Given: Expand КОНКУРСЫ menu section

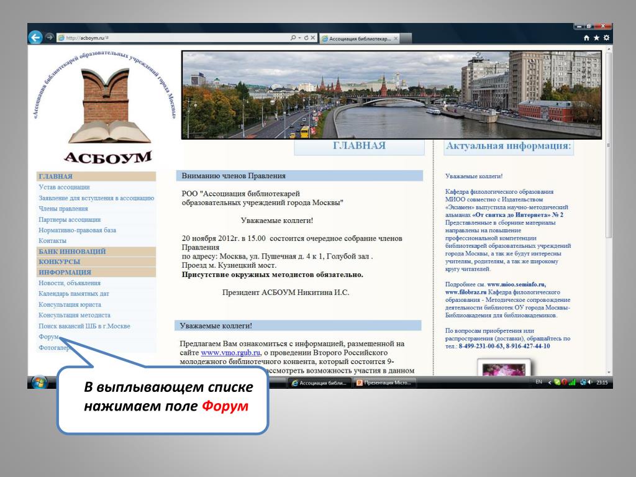Looking at the screenshot, I should click(x=96, y=261).
